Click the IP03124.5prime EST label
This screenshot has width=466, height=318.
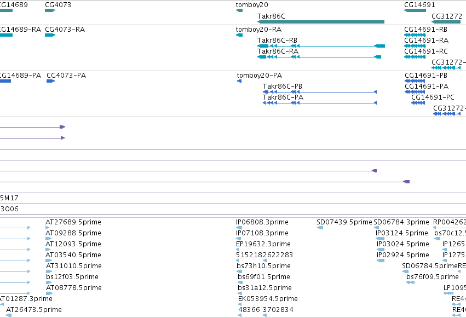[x=402, y=233]
